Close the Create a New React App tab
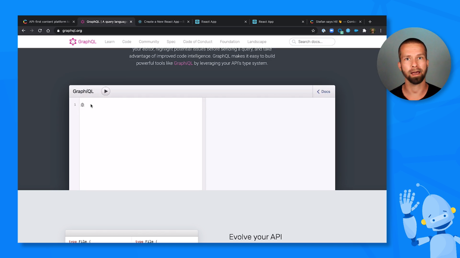This screenshot has height=258, width=460. (x=188, y=22)
